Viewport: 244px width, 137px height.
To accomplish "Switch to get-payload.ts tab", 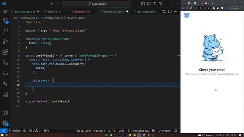I will coord(146,12).
